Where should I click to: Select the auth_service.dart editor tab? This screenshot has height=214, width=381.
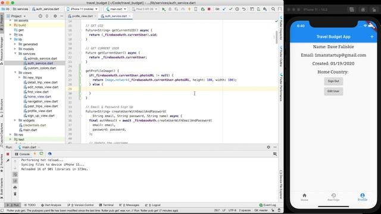pos(115,16)
